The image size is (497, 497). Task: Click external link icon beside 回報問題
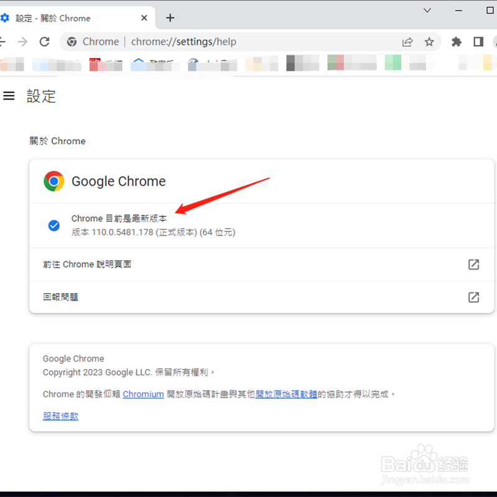[x=473, y=297]
